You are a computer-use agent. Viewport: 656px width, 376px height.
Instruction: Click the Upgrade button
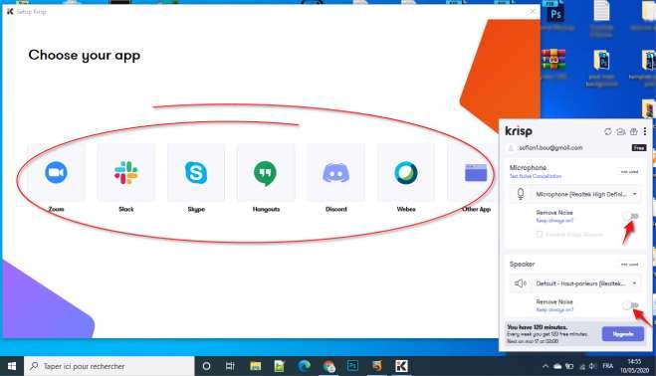click(622, 334)
